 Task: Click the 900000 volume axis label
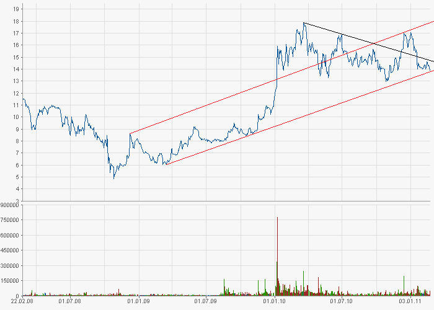[10, 205]
